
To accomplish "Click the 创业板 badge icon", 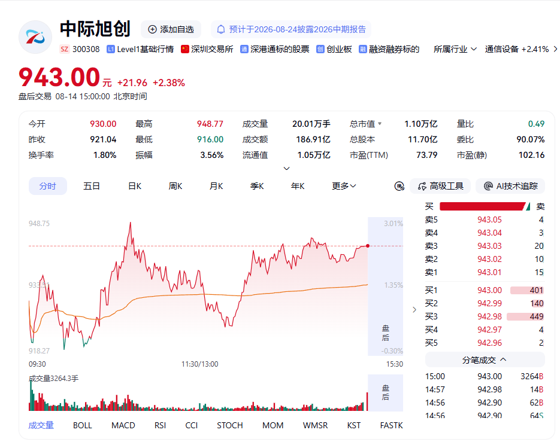I will pyautogui.click(x=320, y=49).
